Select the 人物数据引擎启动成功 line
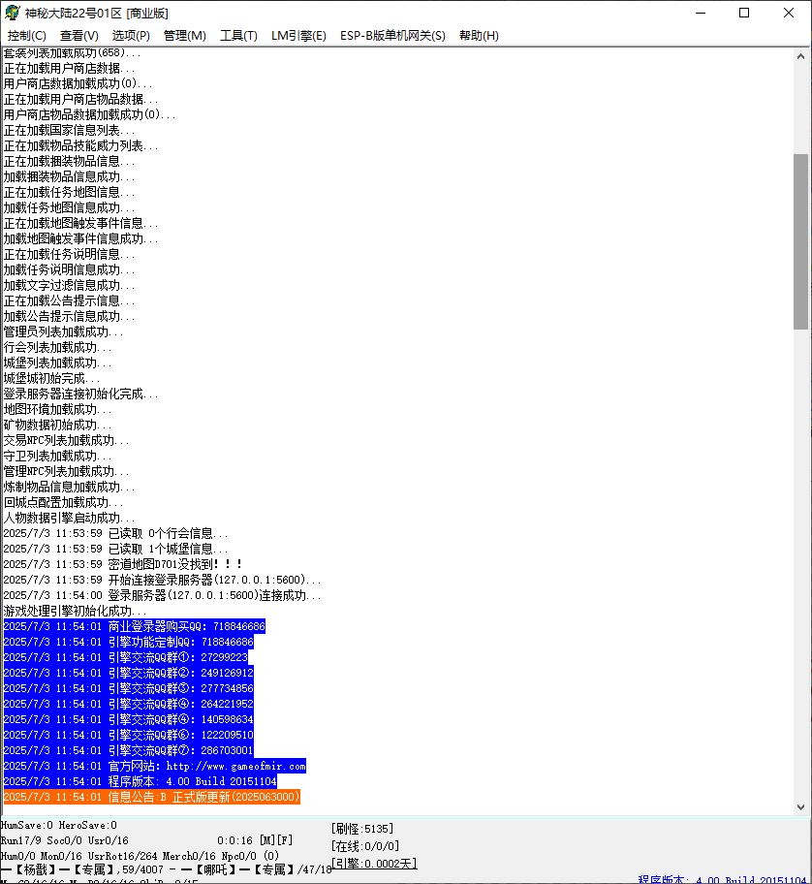 [69, 518]
